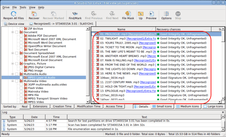This screenshot has height=137, width=226.
Task: Sort files by Extensions
Action: 40,106
